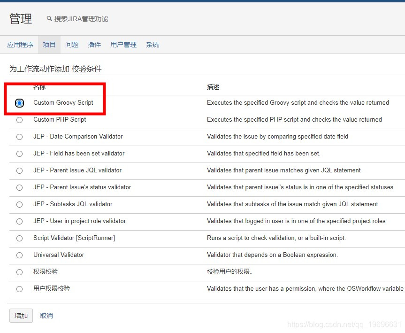Click the description 校验用户的权限。

click(x=230, y=271)
